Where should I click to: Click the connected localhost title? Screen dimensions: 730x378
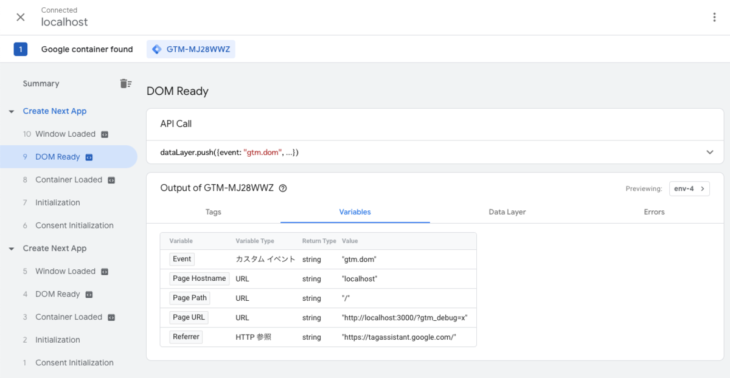64,22
